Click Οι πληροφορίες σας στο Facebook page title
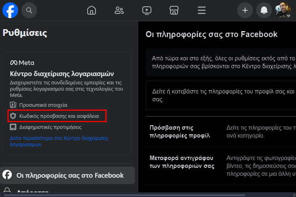Screen dimensions: 296x197 click(x=212, y=35)
